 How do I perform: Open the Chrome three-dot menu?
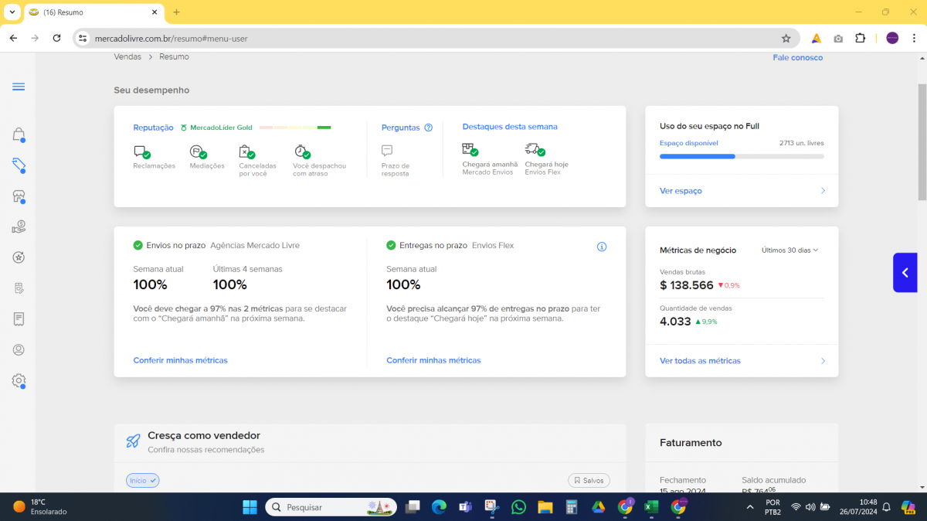pos(914,38)
